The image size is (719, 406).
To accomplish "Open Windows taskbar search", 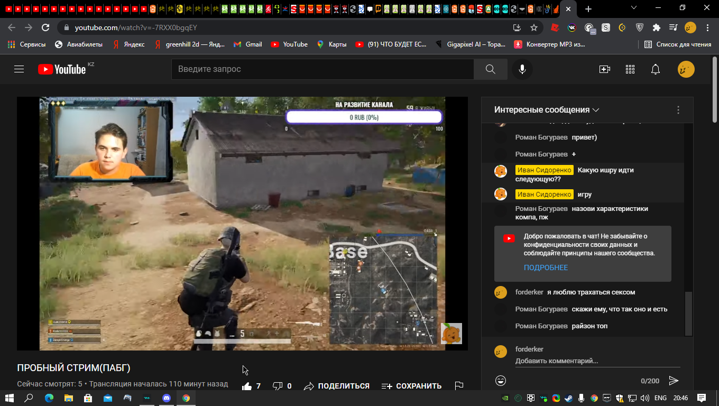I will tap(29, 398).
